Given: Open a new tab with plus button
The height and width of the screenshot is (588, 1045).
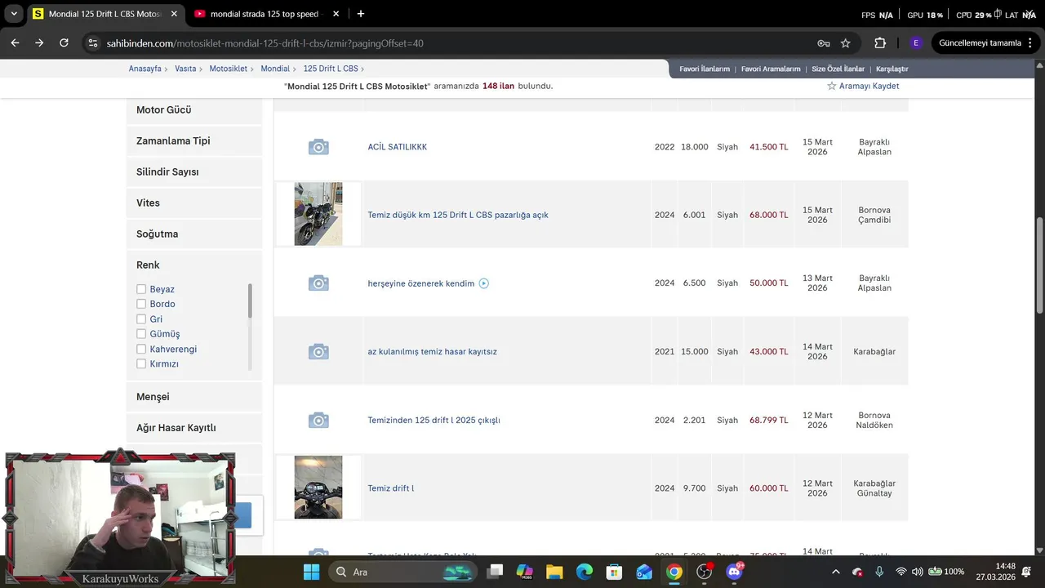Looking at the screenshot, I should (x=361, y=14).
